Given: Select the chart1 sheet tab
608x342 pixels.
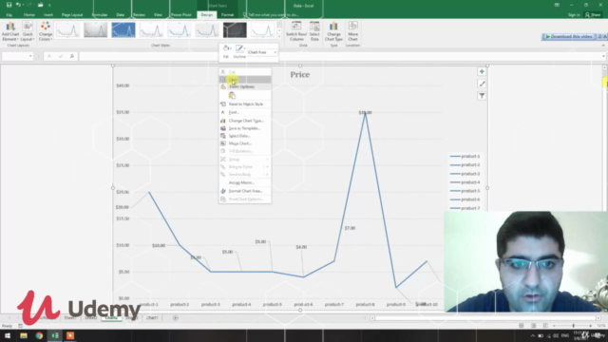Looking at the screenshot, I should pyautogui.click(x=152, y=318).
